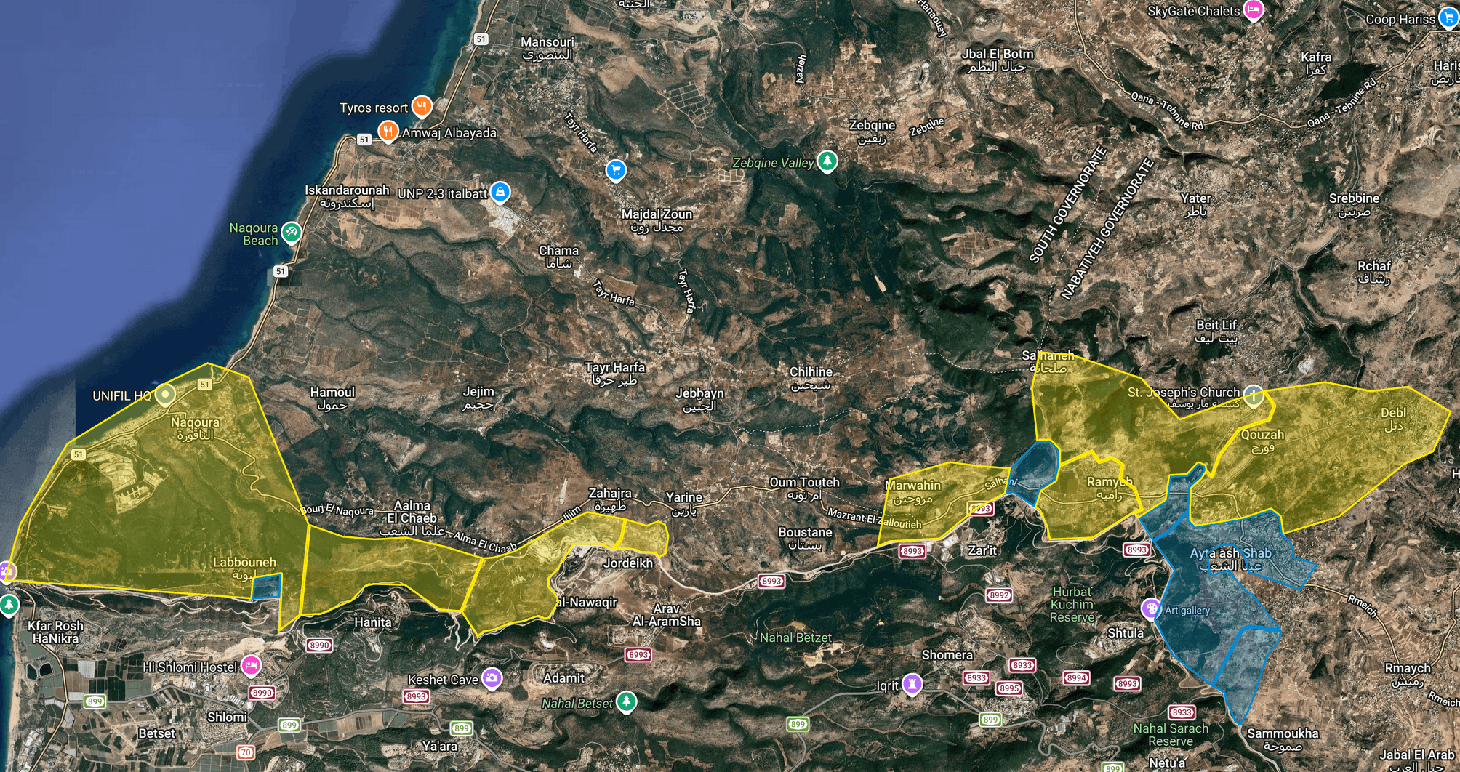
Task: Select the Zar'it label
Action: click(982, 550)
